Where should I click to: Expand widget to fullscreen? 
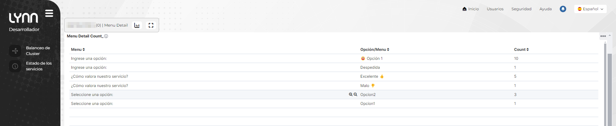[151, 25]
